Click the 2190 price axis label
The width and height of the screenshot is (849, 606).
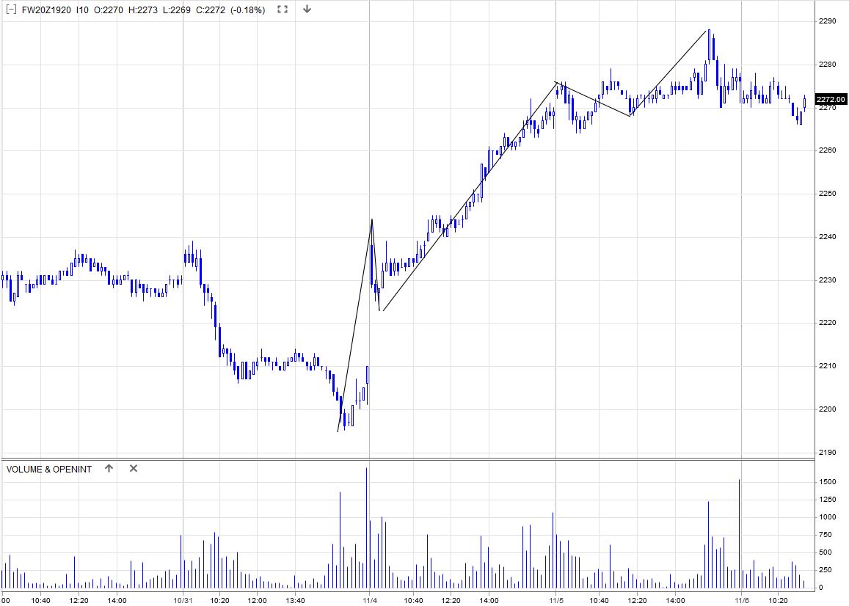tap(827, 453)
